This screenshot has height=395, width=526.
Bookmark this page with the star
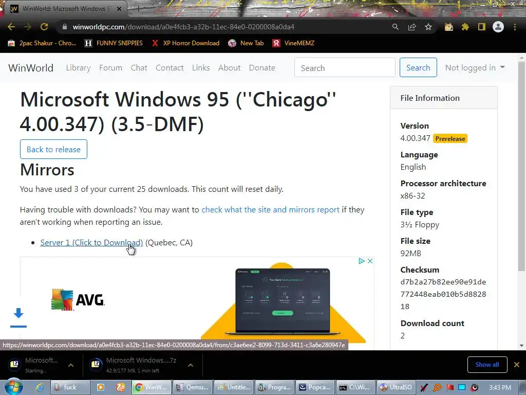click(428, 27)
